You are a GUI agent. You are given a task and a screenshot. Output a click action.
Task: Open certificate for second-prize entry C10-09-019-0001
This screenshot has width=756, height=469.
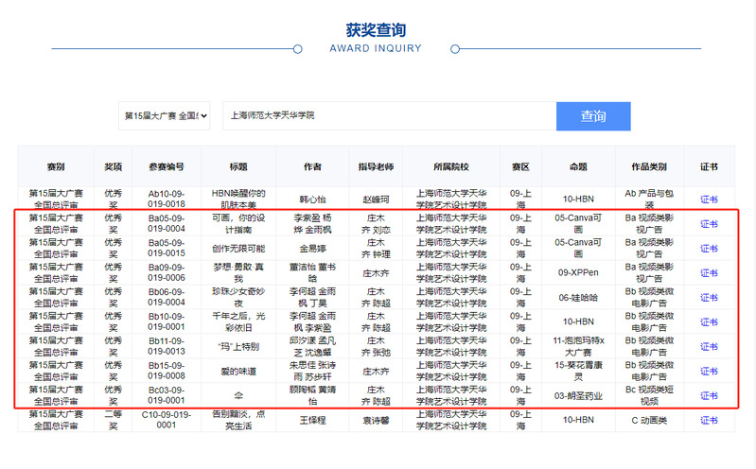click(709, 420)
